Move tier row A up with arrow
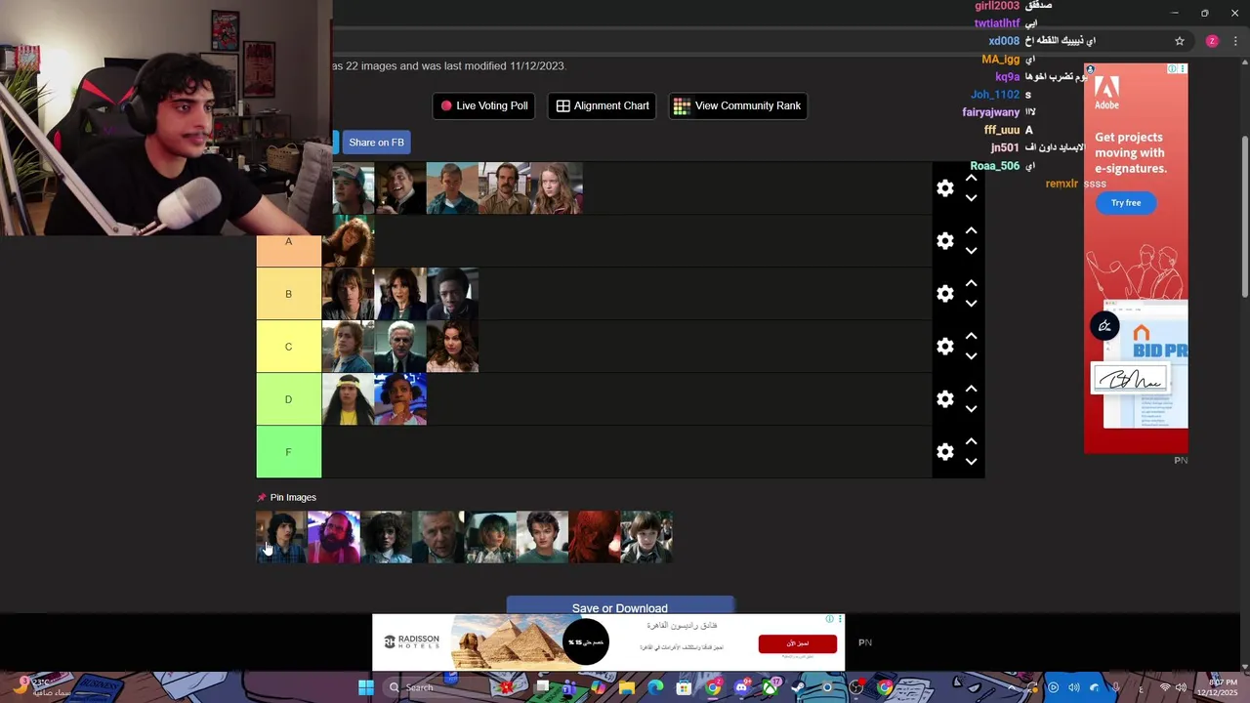The width and height of the screenshot is (1250, 703). [971, 231]
